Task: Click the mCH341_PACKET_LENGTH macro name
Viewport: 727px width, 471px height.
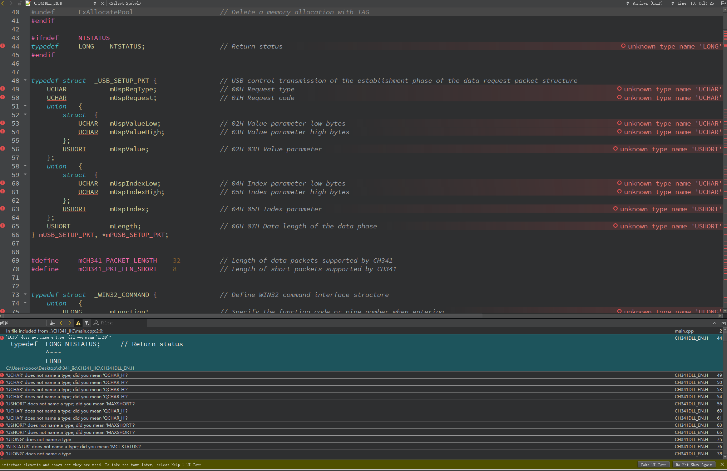Action: pyautogui.click(x=118, y=260)
